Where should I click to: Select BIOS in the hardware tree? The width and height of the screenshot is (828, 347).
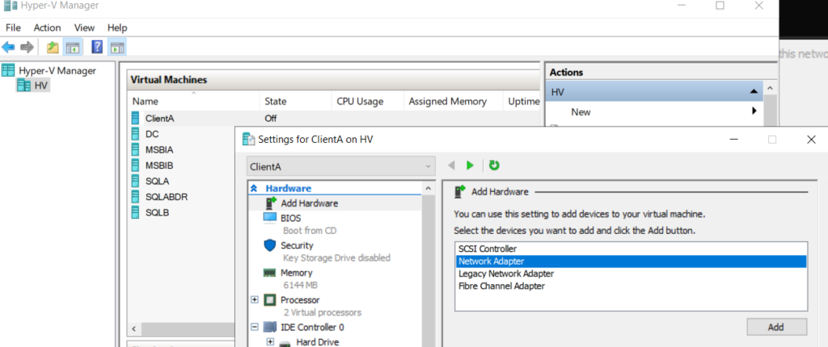(x=291, y=218)
